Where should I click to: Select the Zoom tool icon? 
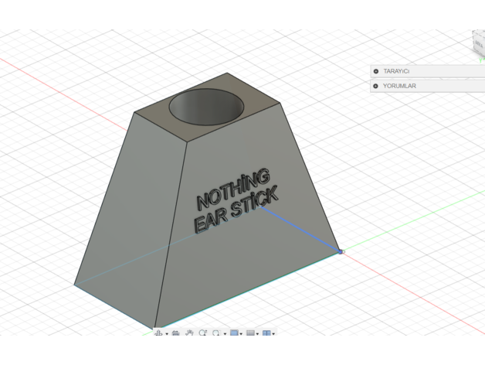click(203, 333)
